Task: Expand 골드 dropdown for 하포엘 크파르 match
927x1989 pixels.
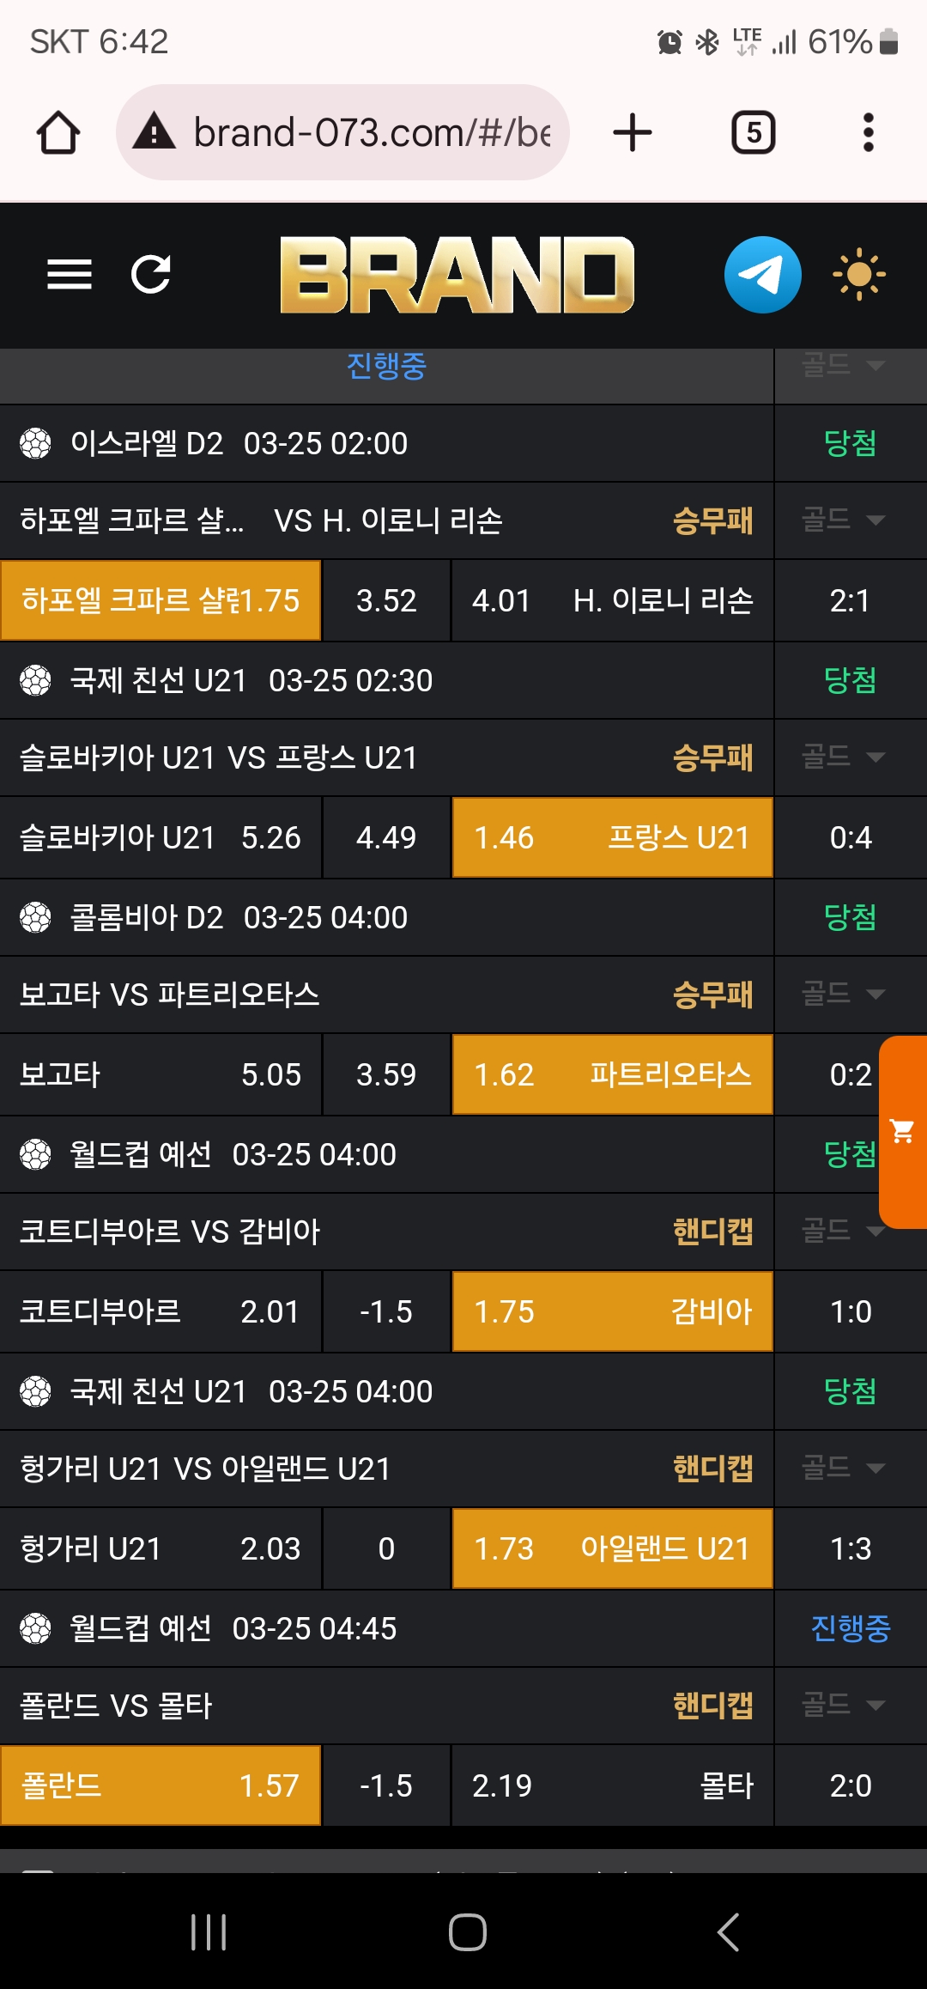Action: pos(843,520)
